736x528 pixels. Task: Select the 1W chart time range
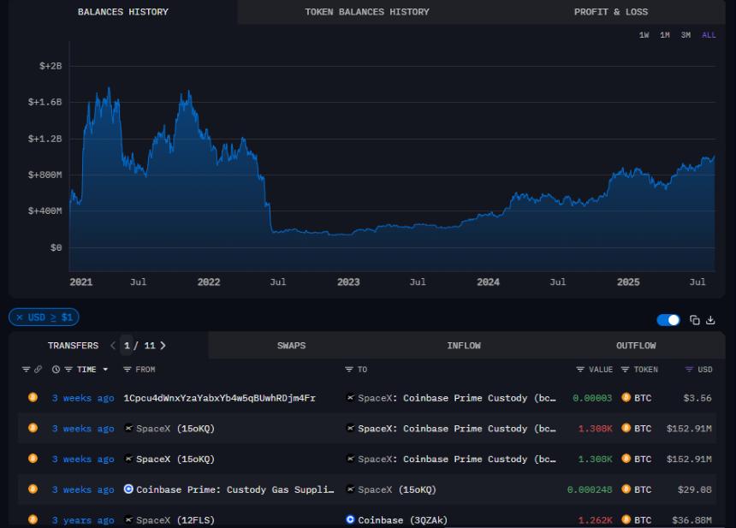click(644, 35)
